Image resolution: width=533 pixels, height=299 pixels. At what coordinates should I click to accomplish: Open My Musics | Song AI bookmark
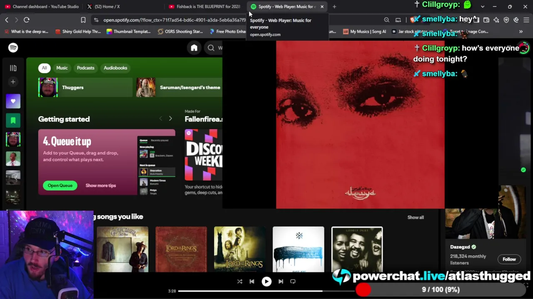[365, 32]
